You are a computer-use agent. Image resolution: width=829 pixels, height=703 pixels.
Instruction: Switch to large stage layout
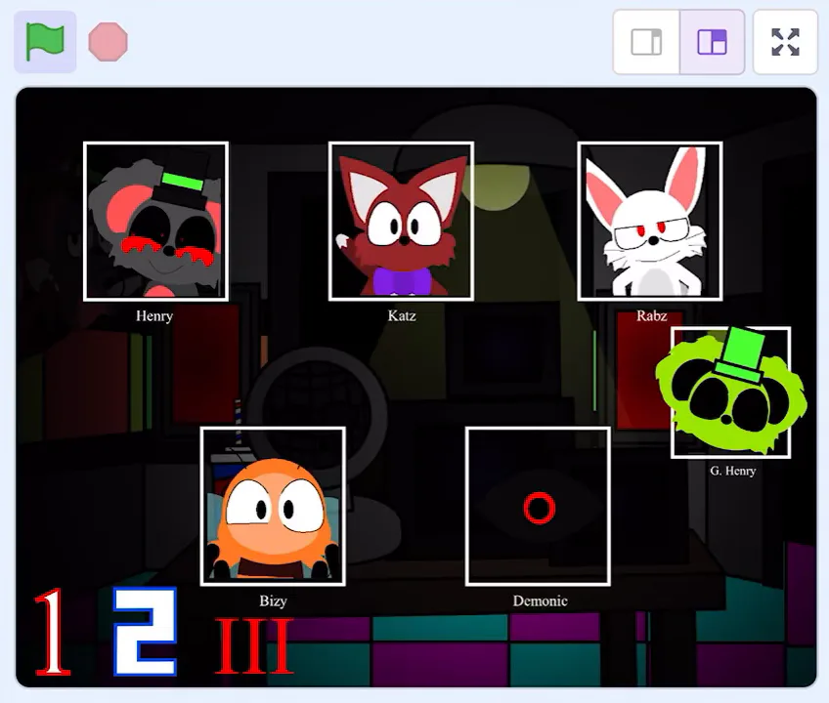[x=712, y=42]
